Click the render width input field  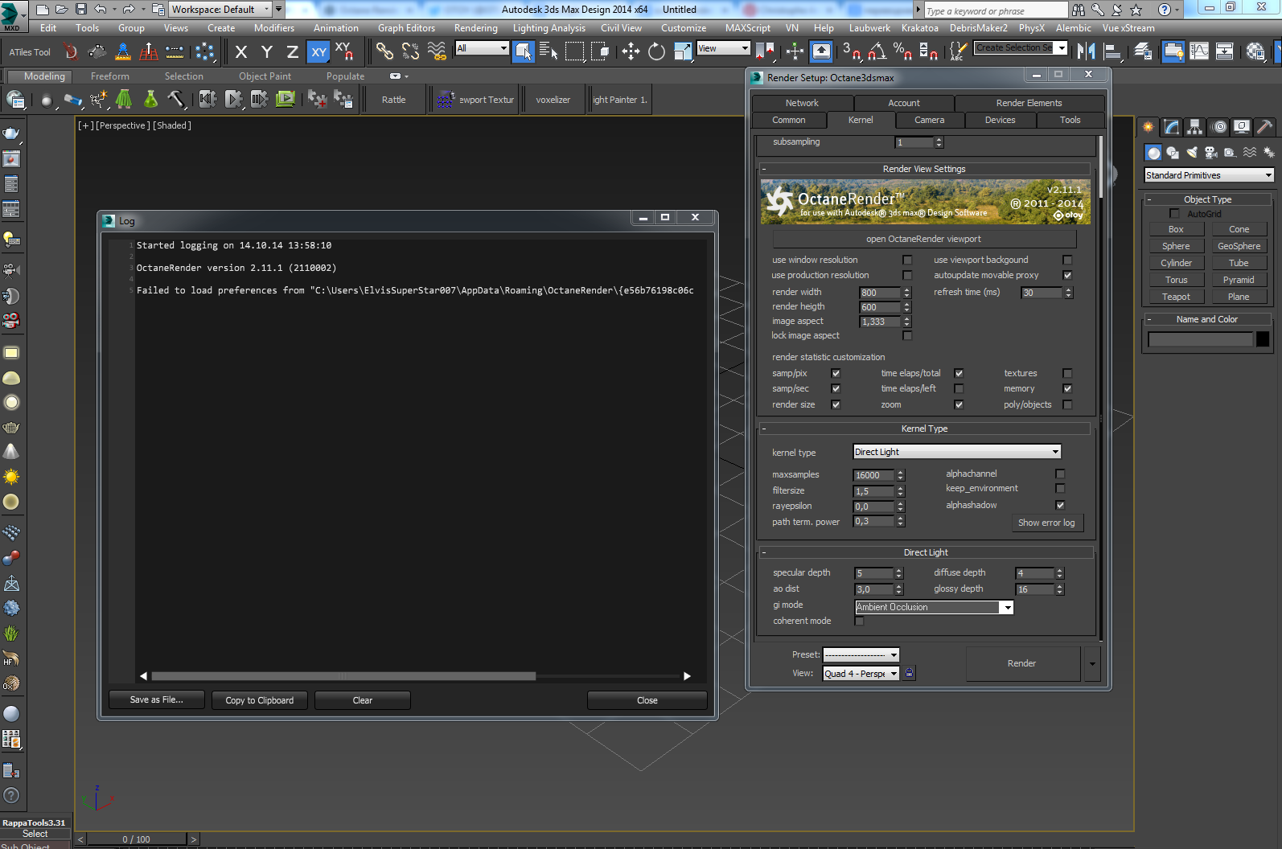coord(881,293)
